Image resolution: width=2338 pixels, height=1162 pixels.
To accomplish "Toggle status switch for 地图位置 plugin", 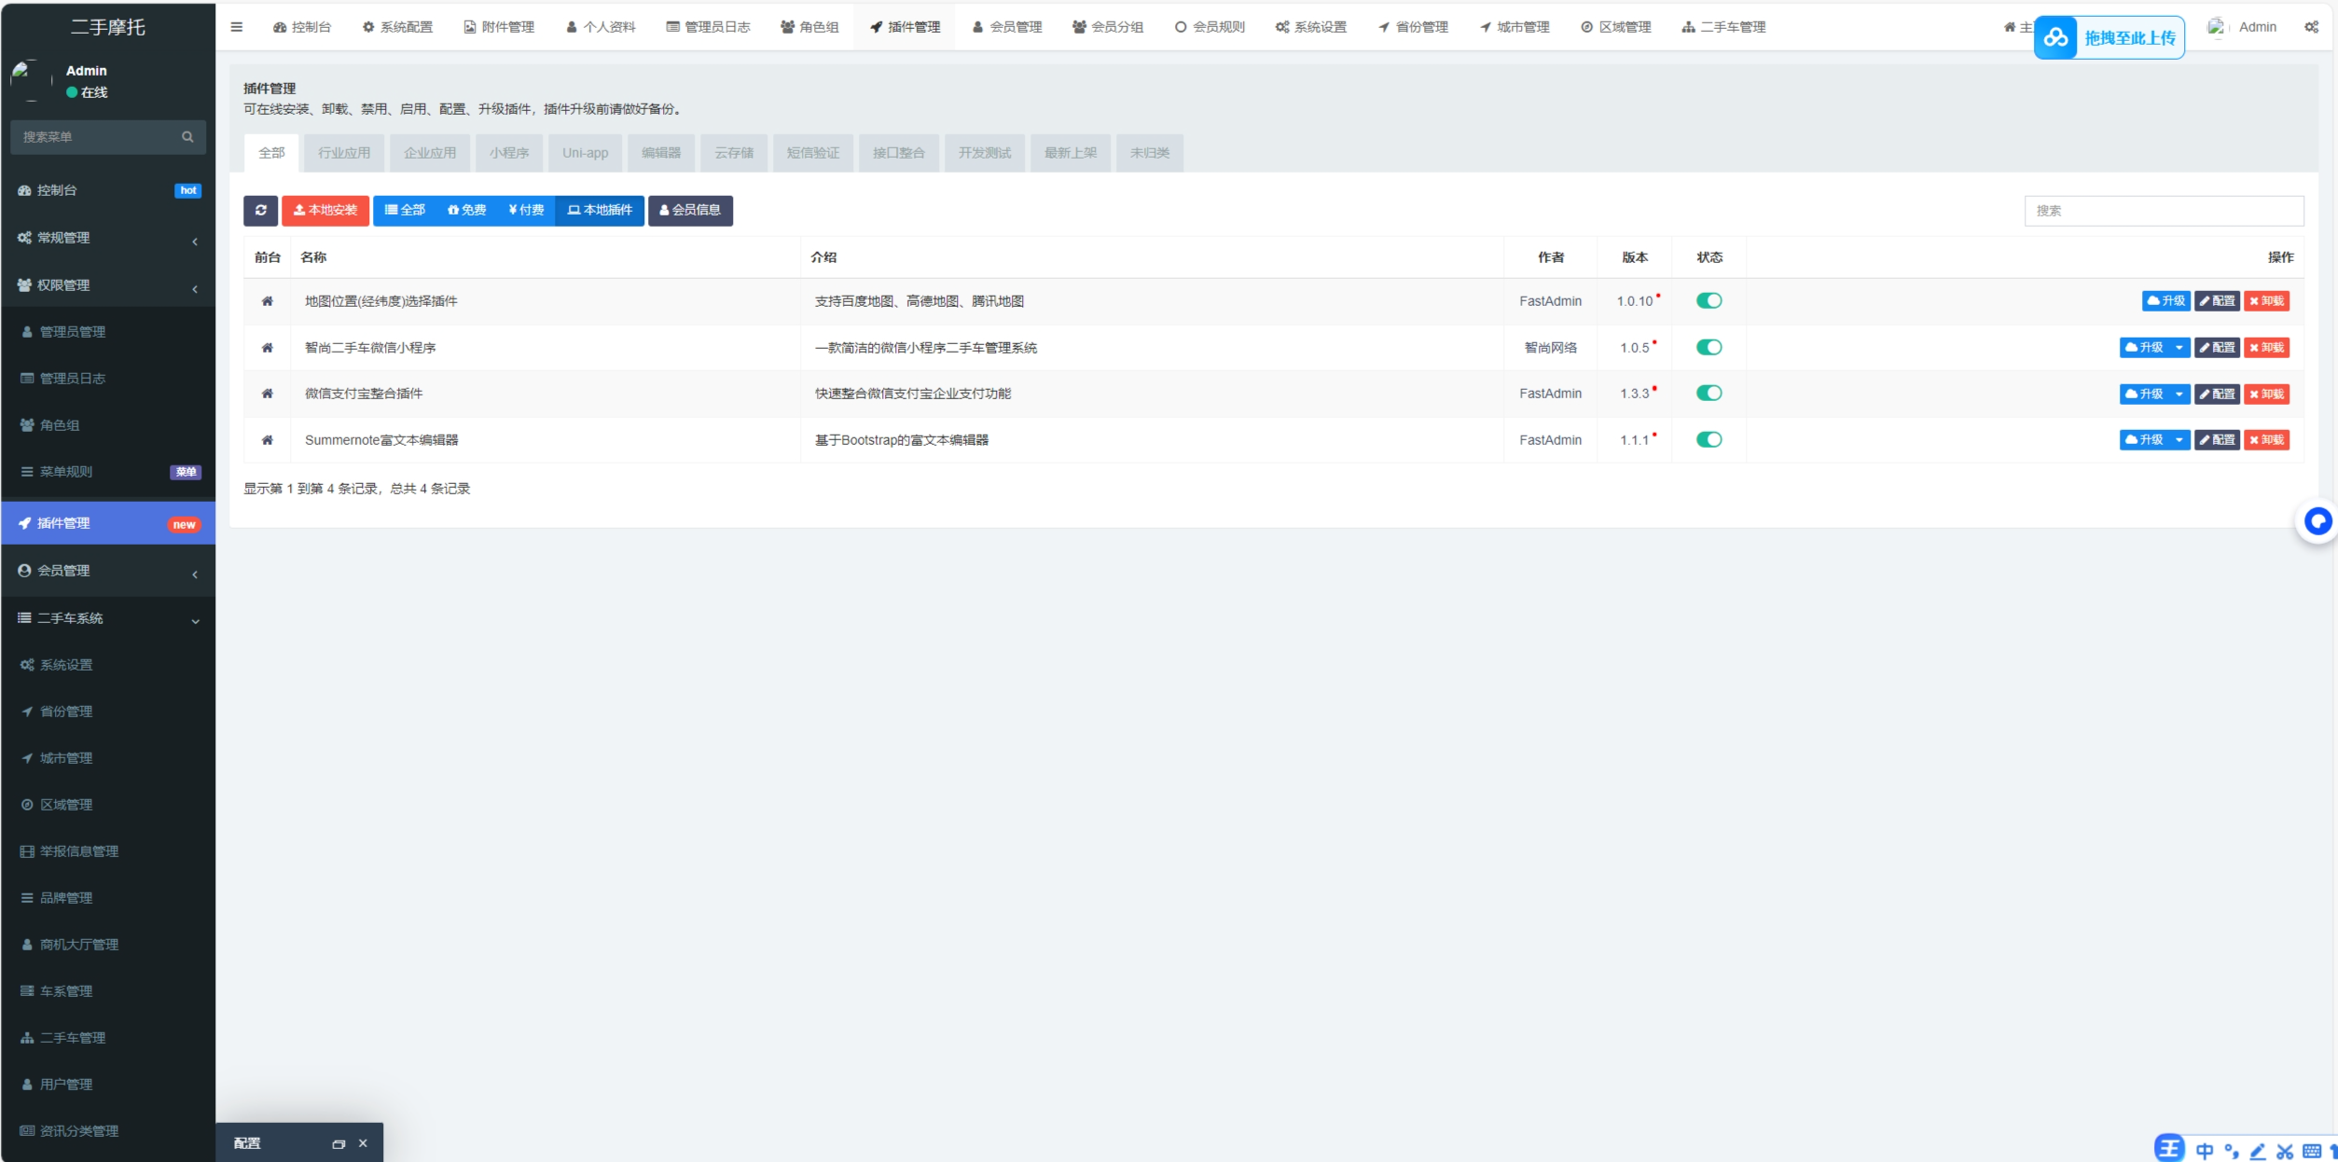I will [x=1709, y=300].
